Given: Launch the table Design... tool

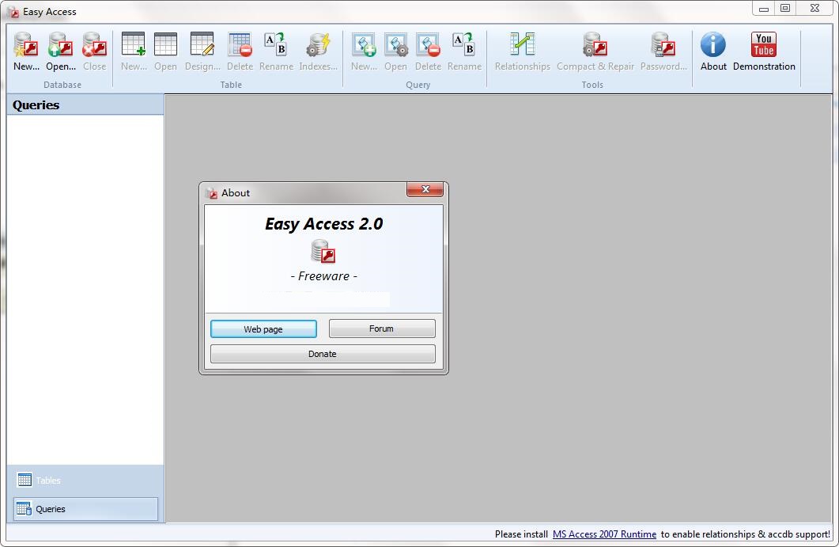Looking at the screenshot, I should [202, 51].
